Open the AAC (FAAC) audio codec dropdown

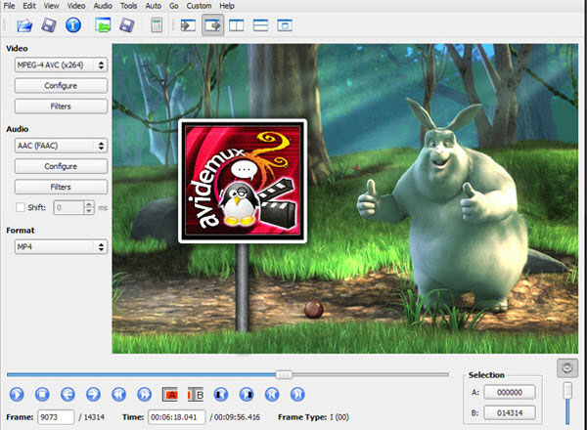coord(61,146)
